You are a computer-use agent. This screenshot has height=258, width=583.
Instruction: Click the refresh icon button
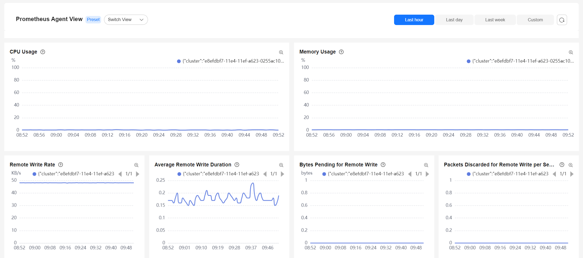562,20
